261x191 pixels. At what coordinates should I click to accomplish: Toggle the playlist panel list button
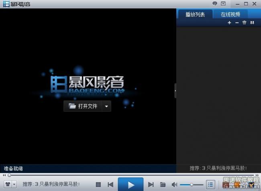tap(210, 185)
